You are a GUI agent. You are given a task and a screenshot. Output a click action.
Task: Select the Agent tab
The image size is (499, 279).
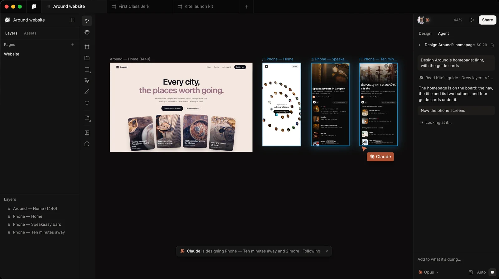coord(443,33)
